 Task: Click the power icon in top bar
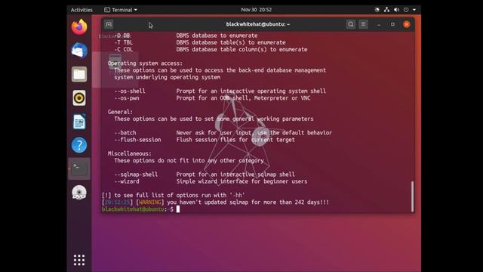click(x=406, y=10)
